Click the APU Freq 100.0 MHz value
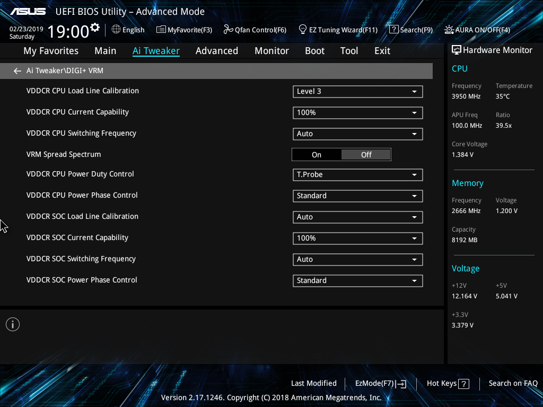Image resolution: width=543 pixels, height=407 pixels. tap(467, 126)
